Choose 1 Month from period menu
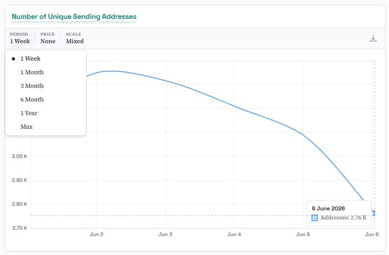The image size is (389, 255). 46,72
